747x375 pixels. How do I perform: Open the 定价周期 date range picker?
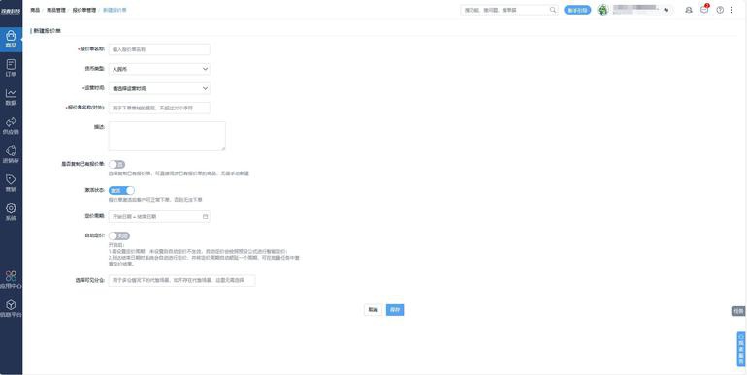click(x=159, y=216)
